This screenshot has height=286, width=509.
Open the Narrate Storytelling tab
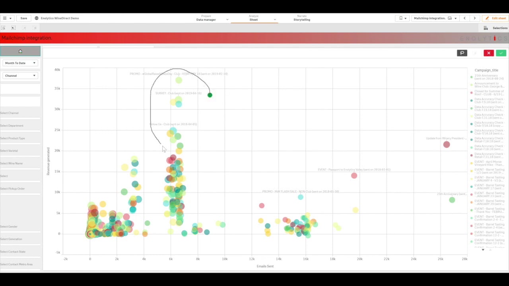pos(302,18)
